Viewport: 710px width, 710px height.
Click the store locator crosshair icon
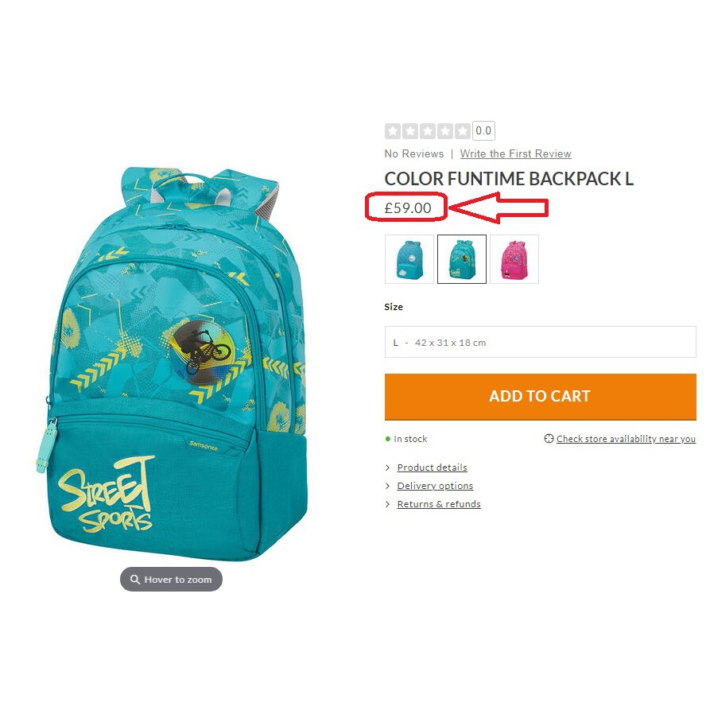549,438
